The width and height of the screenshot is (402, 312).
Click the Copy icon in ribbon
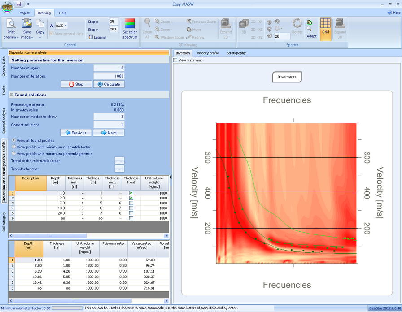pos(40,24)
